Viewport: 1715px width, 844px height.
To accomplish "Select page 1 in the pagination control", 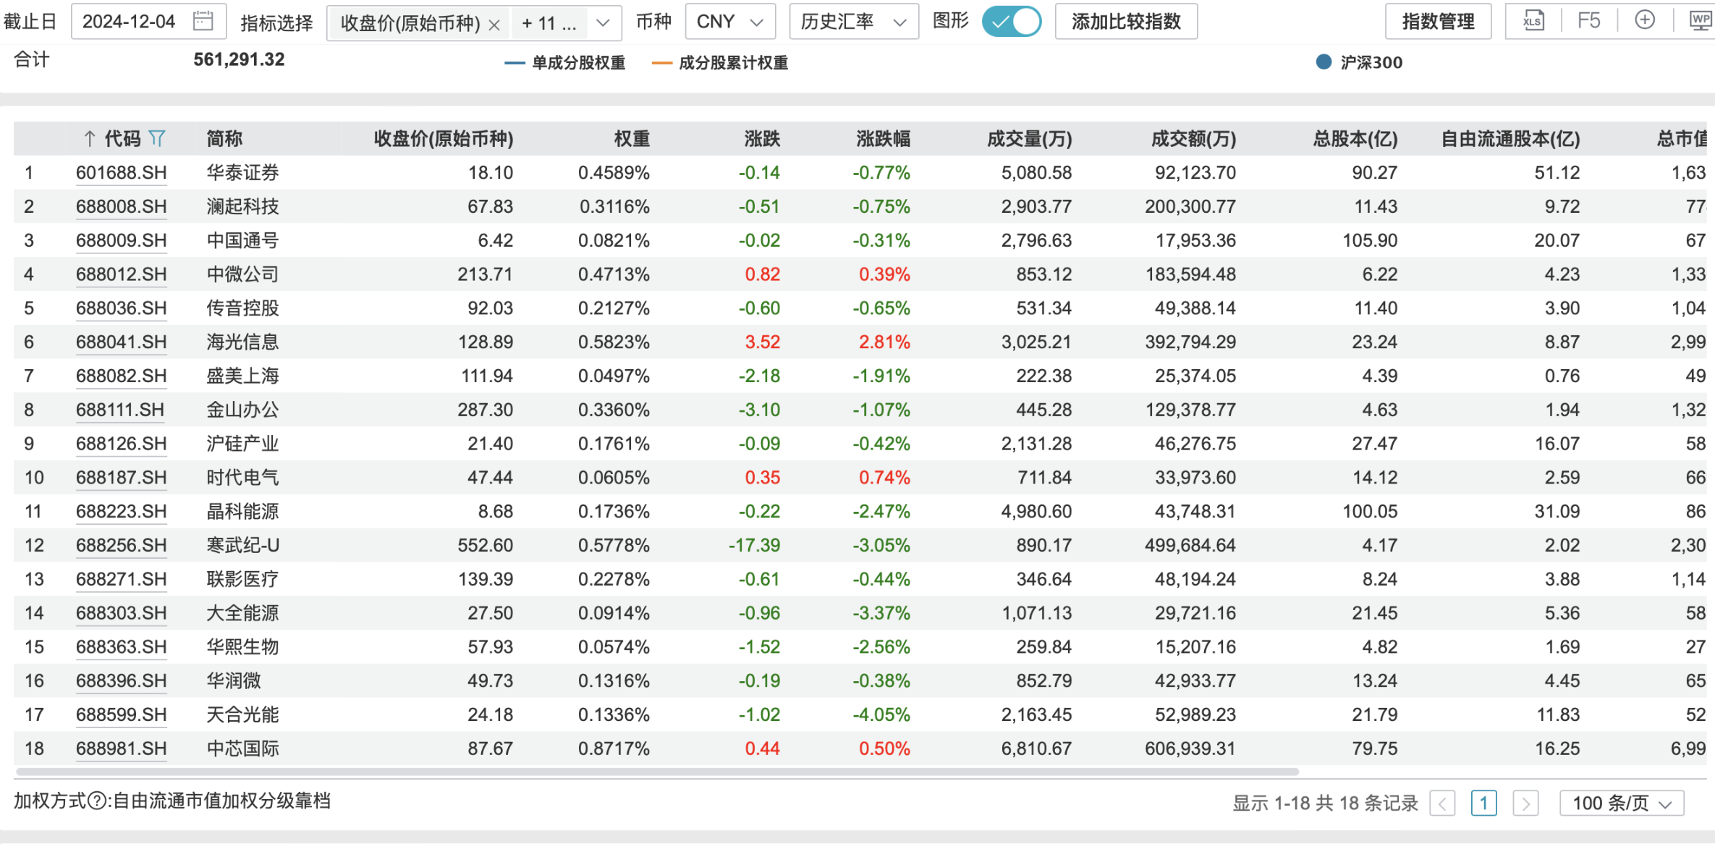I will 1484,803.
